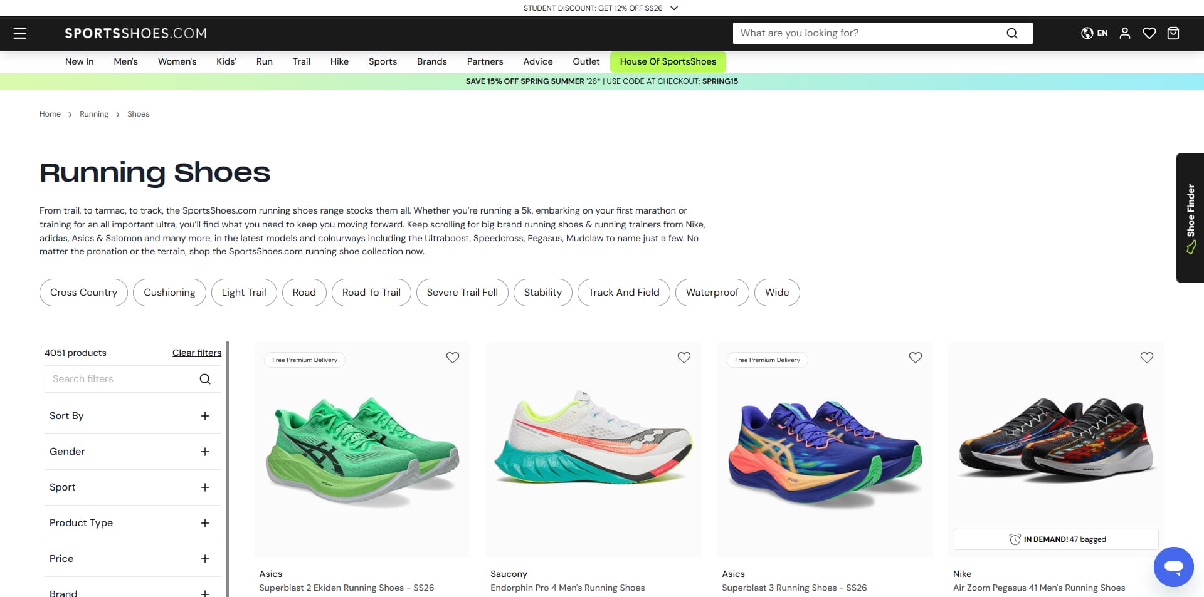This screenshot has height=597, width=1204.
Task: Filter by Waterproof
Action: tap(712, 293)
